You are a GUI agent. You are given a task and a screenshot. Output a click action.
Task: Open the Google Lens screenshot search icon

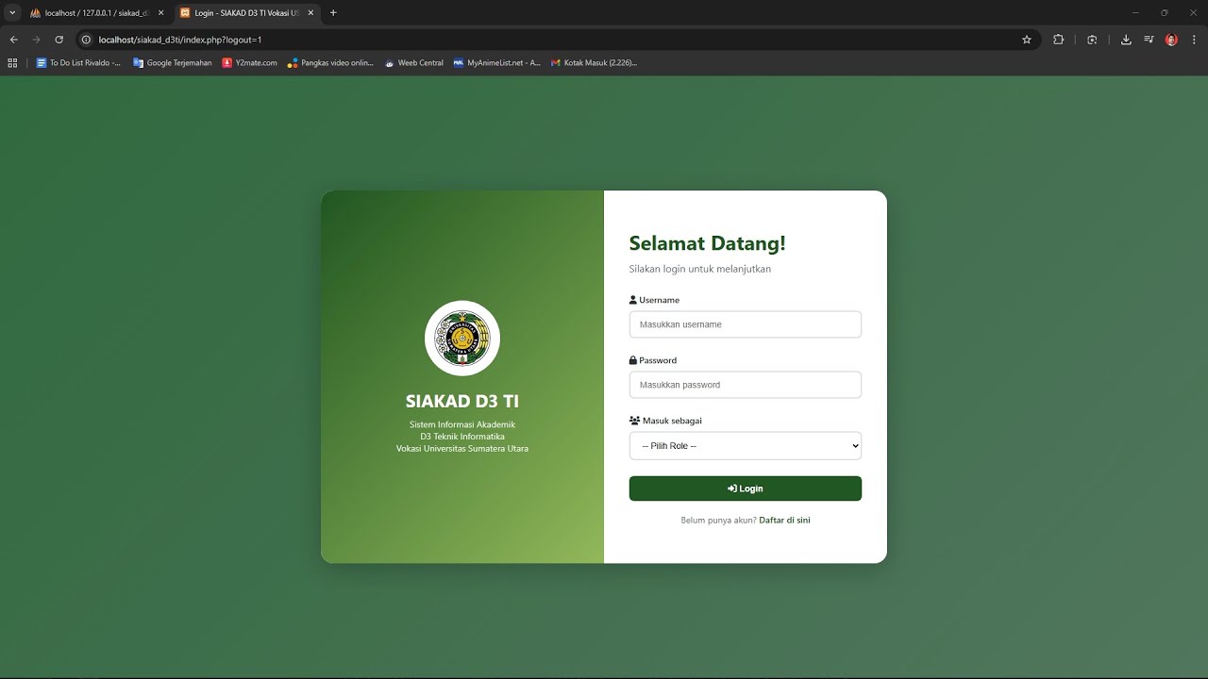[x=1092, y=40]
